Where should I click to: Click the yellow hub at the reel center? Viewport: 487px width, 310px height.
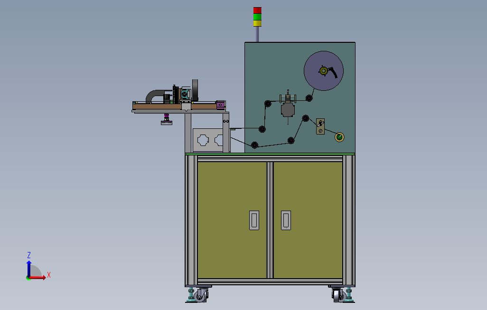pyautogui.click(x=323, y=71)
